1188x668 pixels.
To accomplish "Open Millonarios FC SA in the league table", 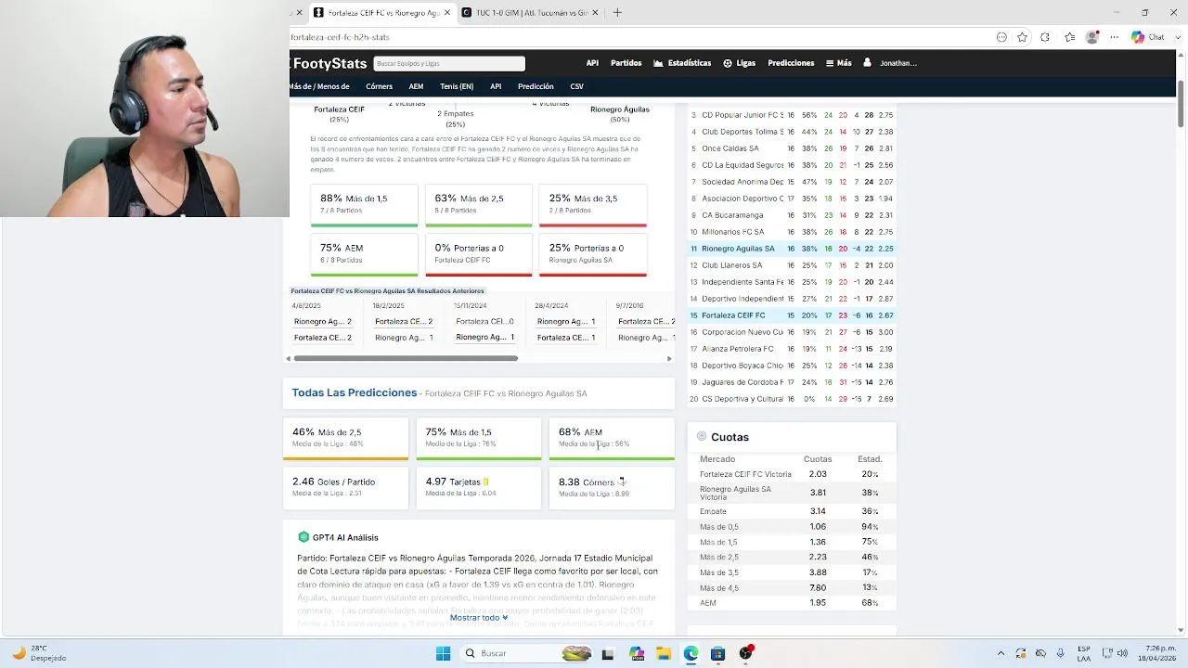I will coord(792,232).
